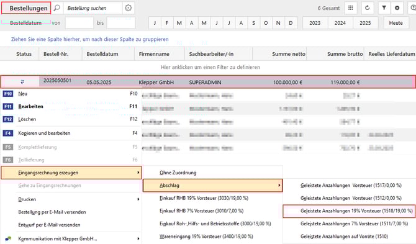Filter by November with N month button

pyautogui.click(x=278, y=23)
